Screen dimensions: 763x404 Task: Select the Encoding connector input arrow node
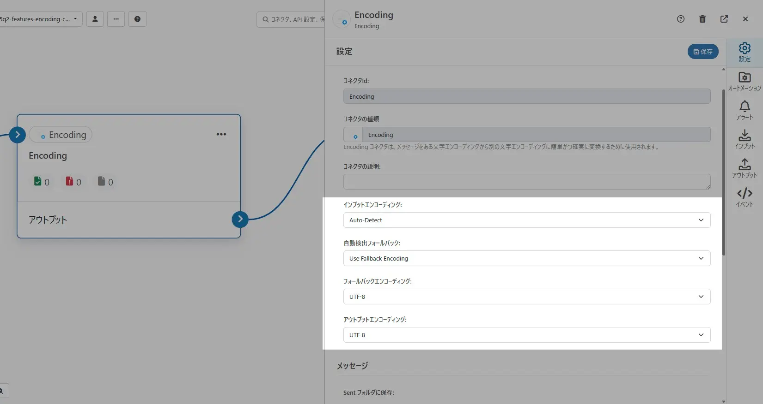pos(18,135)
